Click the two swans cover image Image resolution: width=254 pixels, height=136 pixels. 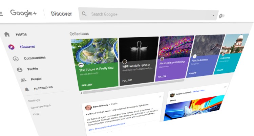point(139,48)
